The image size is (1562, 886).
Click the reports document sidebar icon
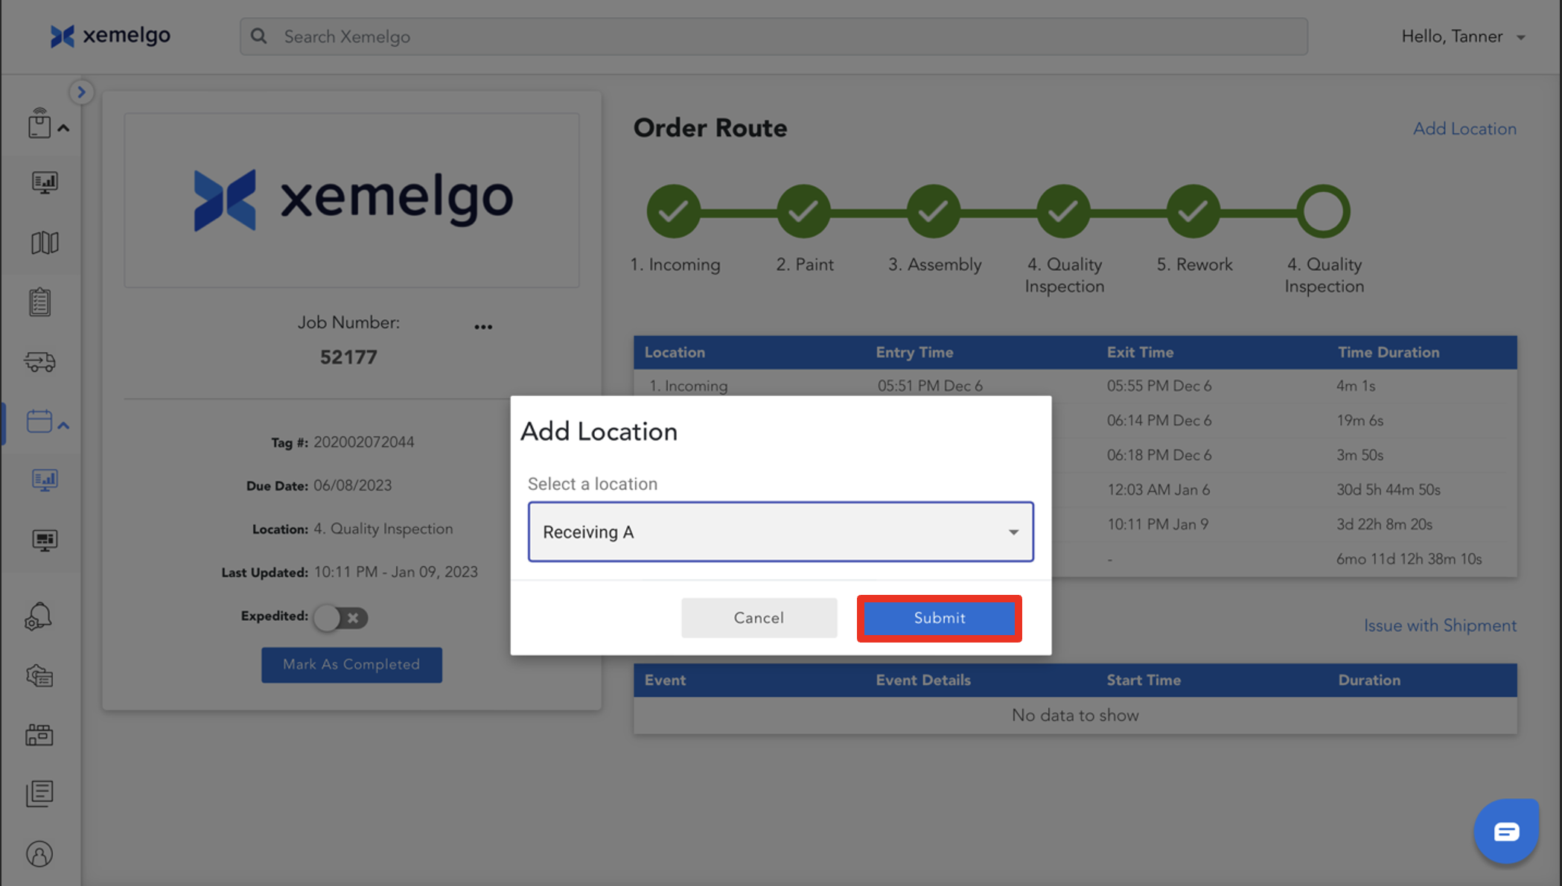[x=40, y=794]
